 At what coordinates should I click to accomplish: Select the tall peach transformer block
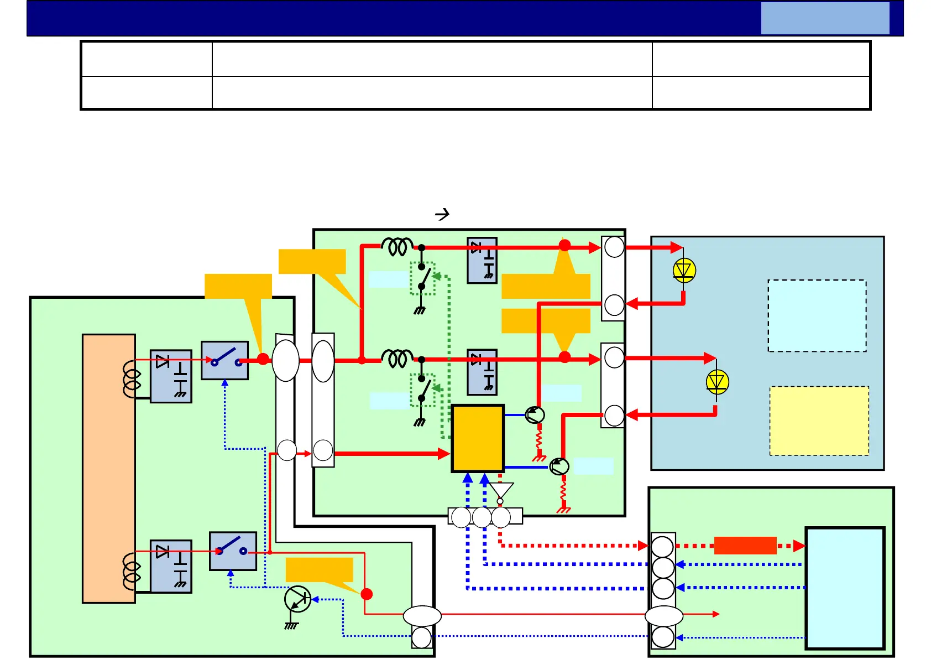pyautogui.click(x=109, y=468)
